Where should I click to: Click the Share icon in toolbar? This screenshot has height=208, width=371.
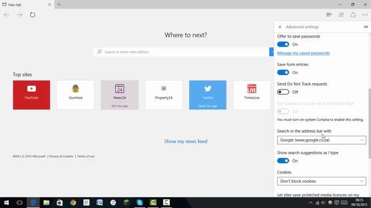tap(353, 14)
